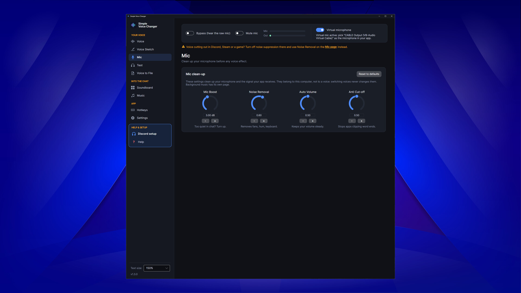Increase Auto Volume with plus button
Viewport: 521px width, 293px height.
pos(313,121)
